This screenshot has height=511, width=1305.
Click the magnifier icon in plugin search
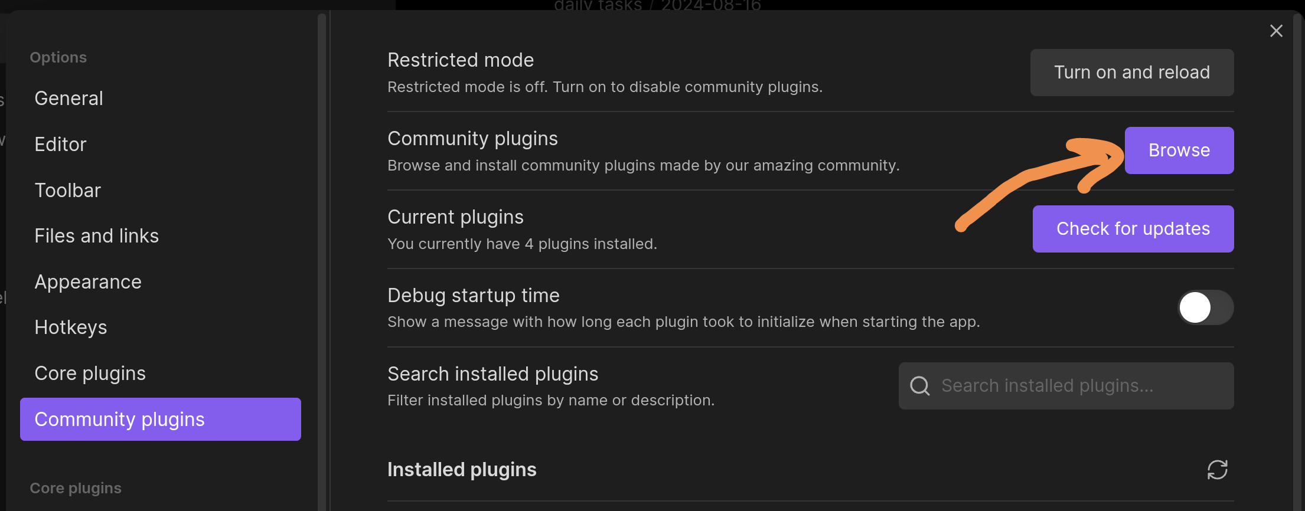point(919,386)
